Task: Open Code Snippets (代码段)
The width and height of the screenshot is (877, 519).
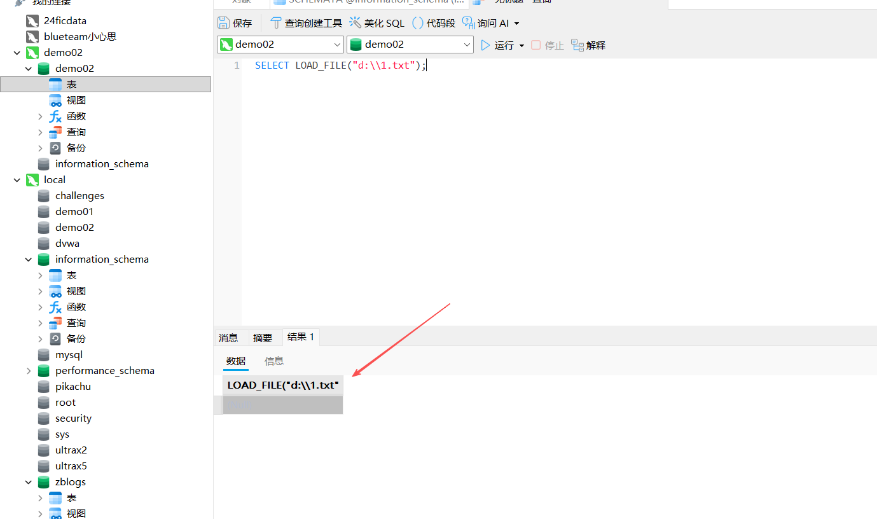Action: [434, 23]
